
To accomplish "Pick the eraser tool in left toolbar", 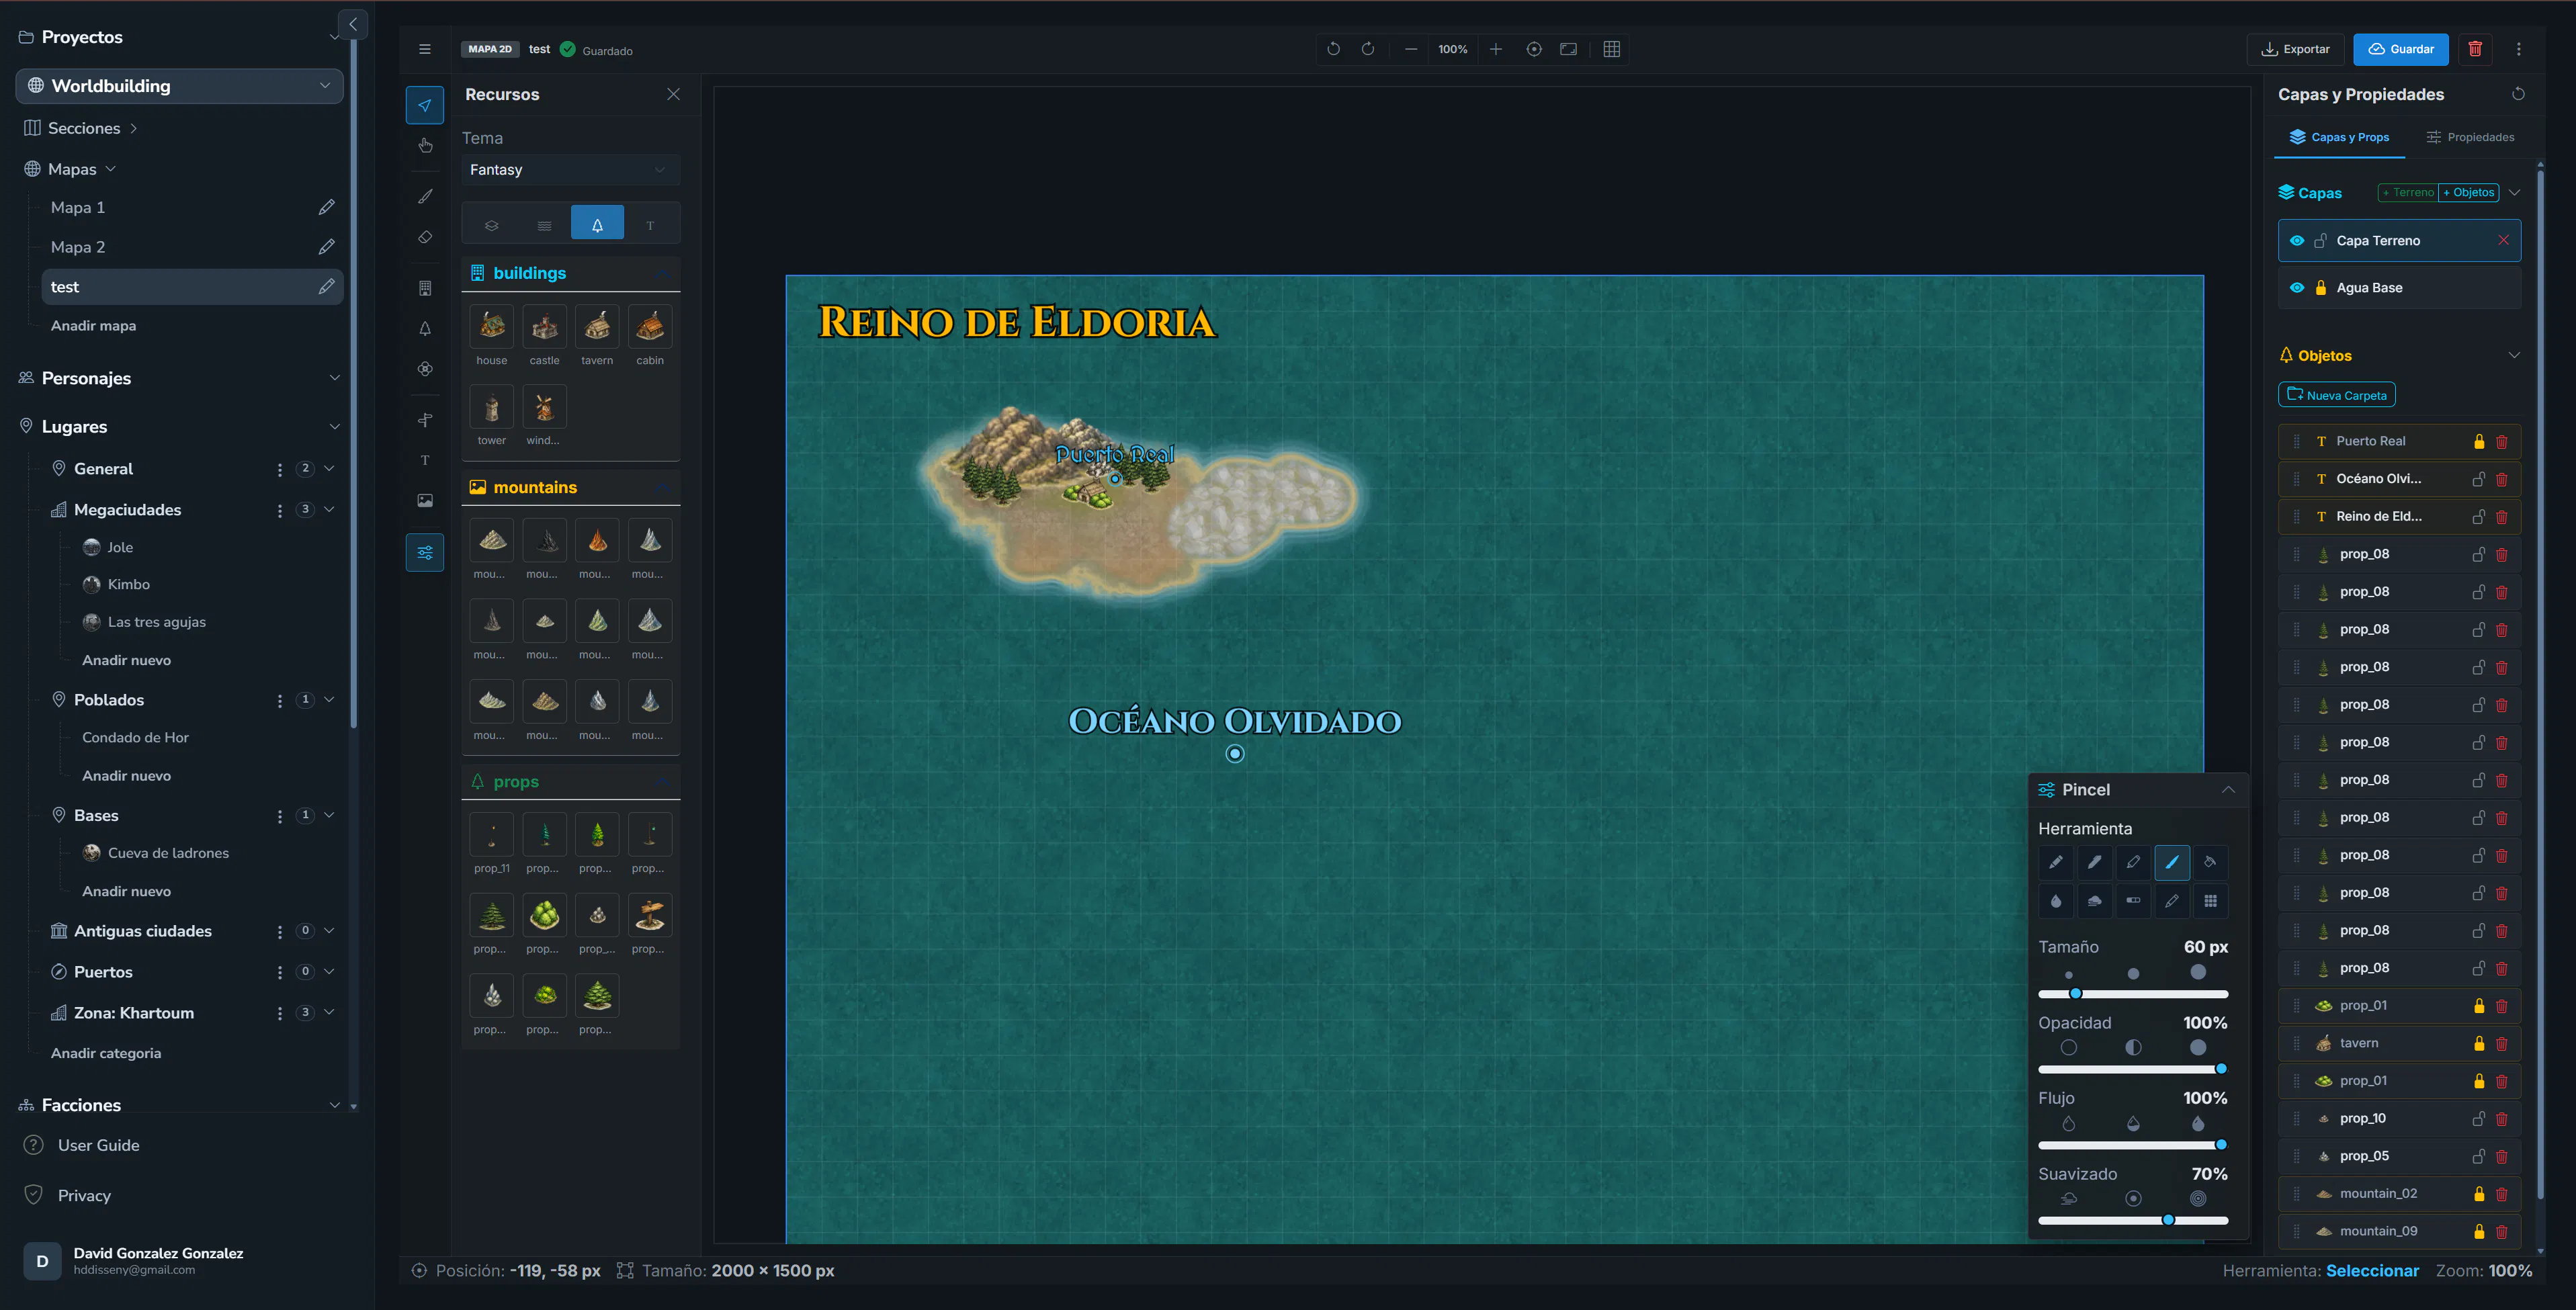I will (x=425, y=238).
